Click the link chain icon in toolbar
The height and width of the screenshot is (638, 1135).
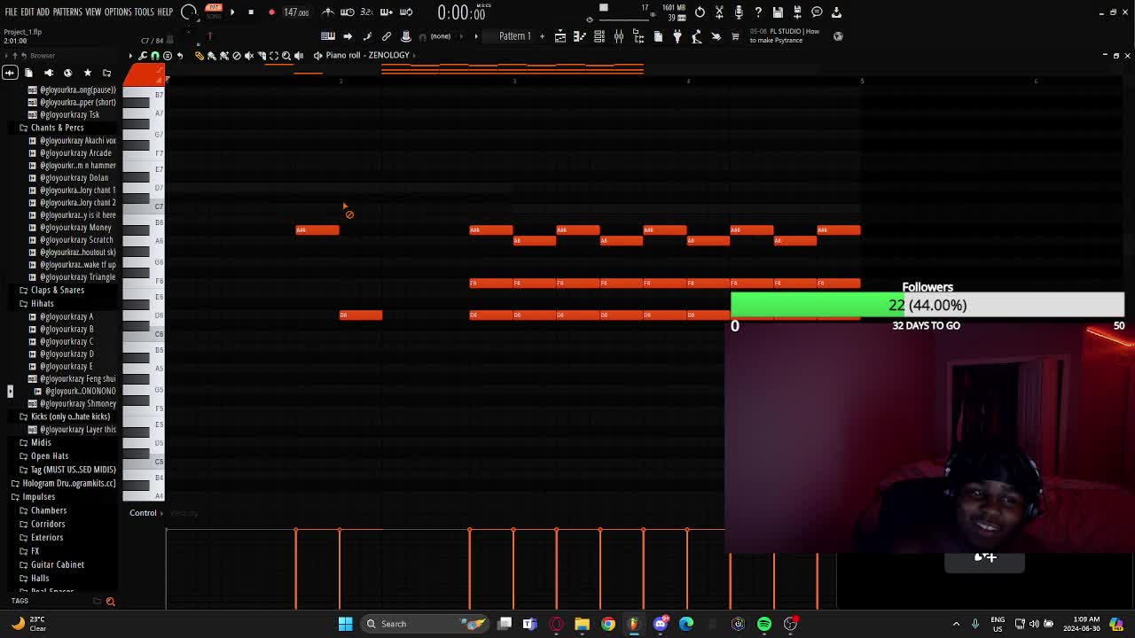(387, 36)
